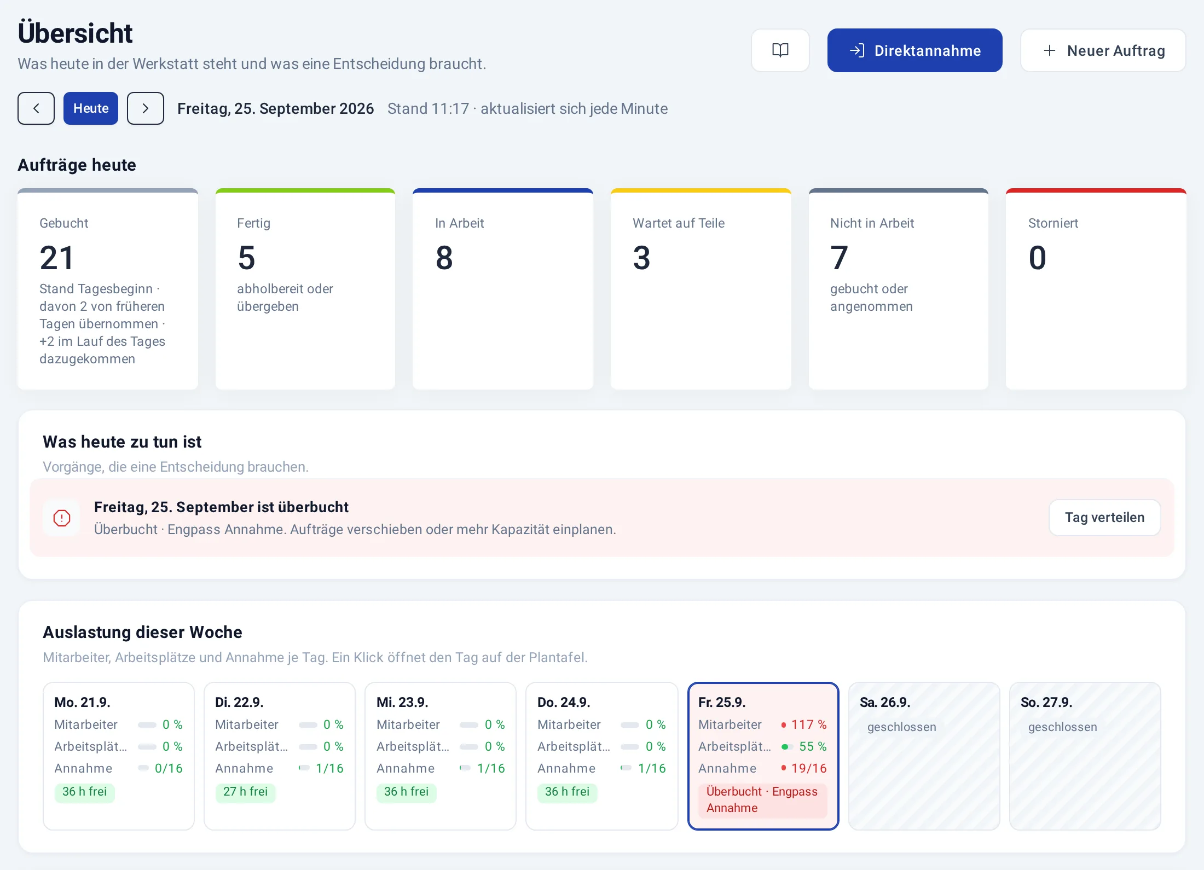Click Tag verteilen button
This screenshot has height=870, width=1204.
coord(1104,518)
